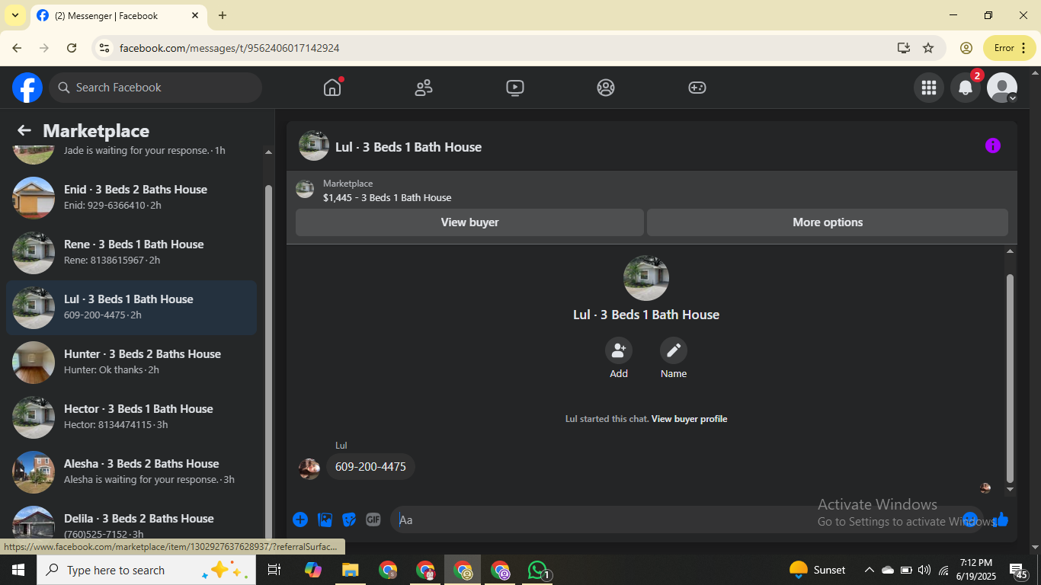View site information icon in address bar

104,48
